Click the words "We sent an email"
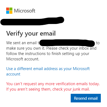Viewport: 107px width, 107px height. (21, 43)
